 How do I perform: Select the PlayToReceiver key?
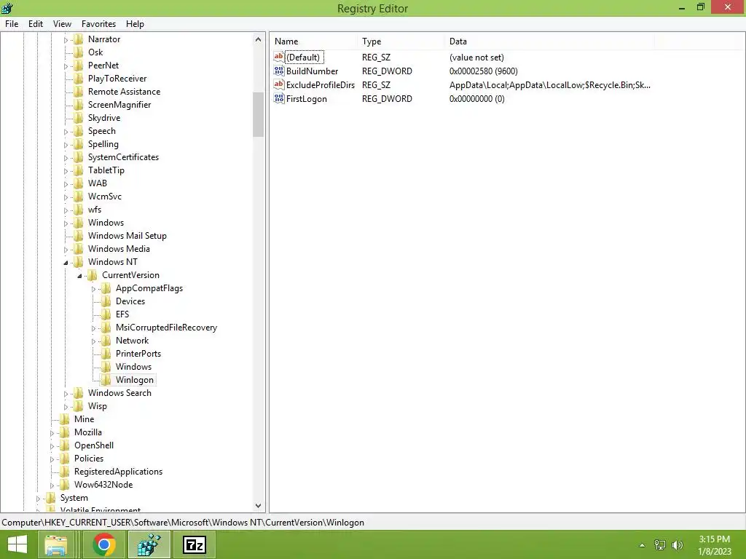[117, 79]
